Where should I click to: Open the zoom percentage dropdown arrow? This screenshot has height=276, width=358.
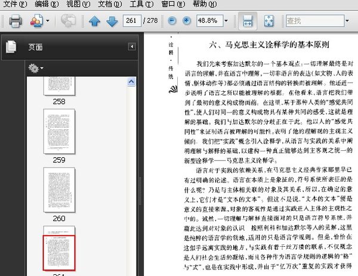tap(226, 21)
